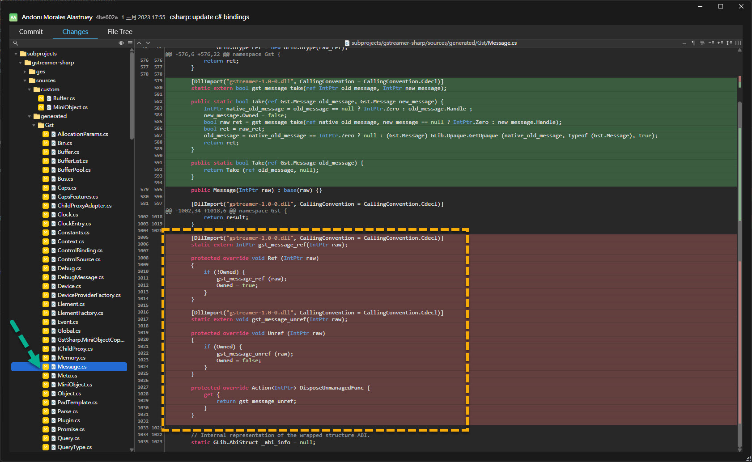This screenshot has height=462, width=752.
Task: Toggle show hidden symbols pilcrow icon
Action: 693,43
